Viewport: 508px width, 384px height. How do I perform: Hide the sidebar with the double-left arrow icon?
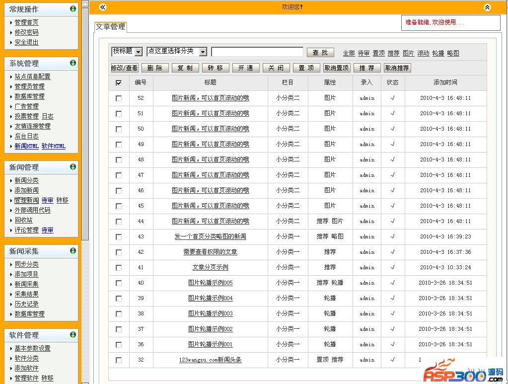102,7
